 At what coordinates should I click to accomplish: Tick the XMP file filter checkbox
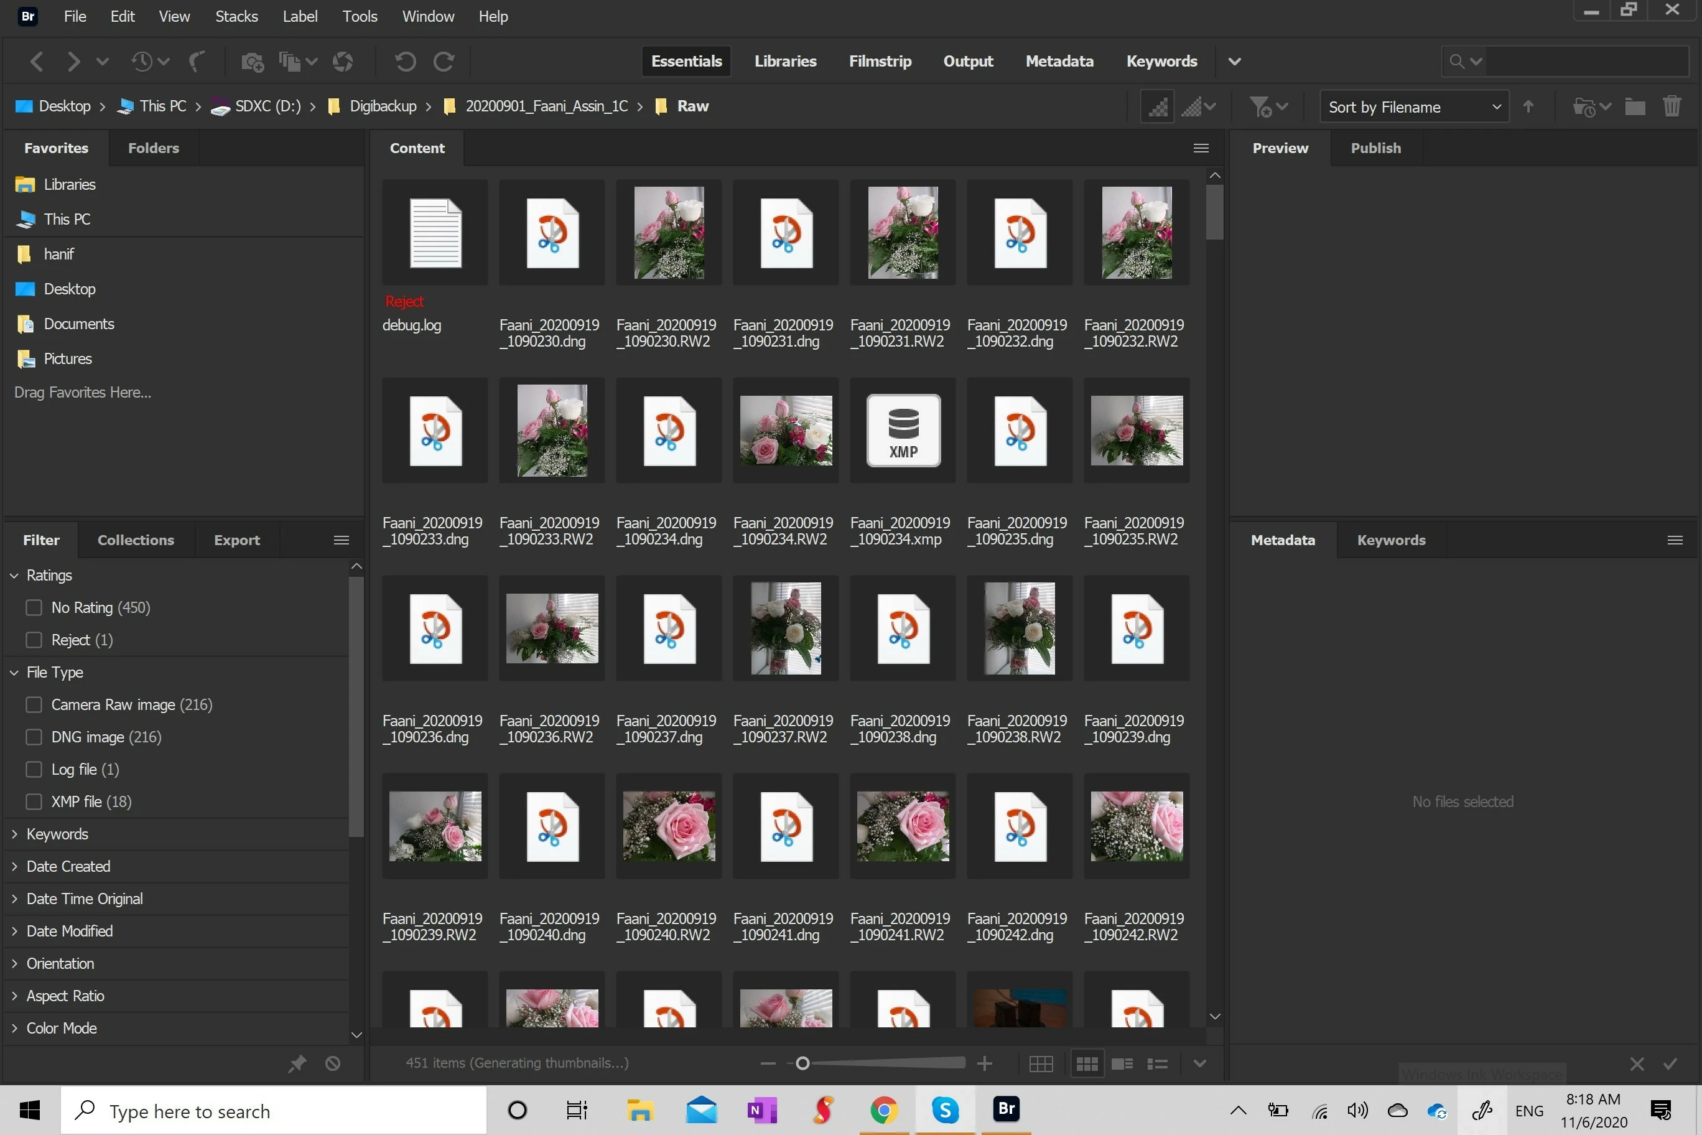[x=34, y=801]
